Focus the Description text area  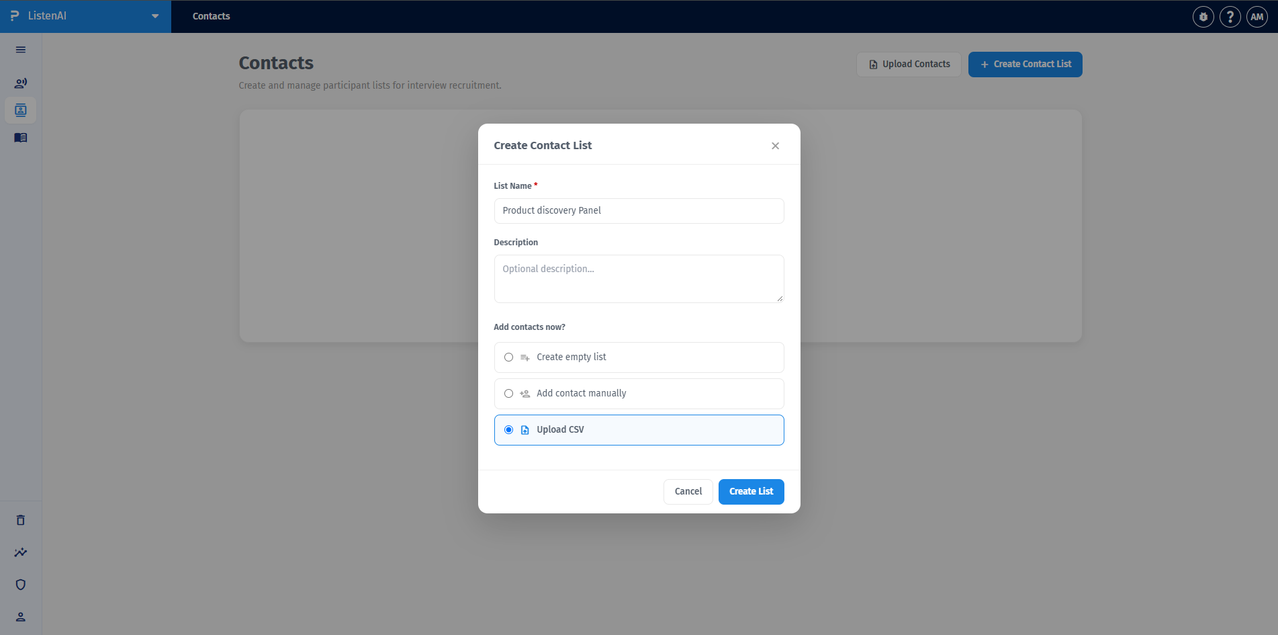coord(639,279)
